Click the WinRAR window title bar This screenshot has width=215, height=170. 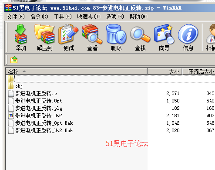(110, 8)
